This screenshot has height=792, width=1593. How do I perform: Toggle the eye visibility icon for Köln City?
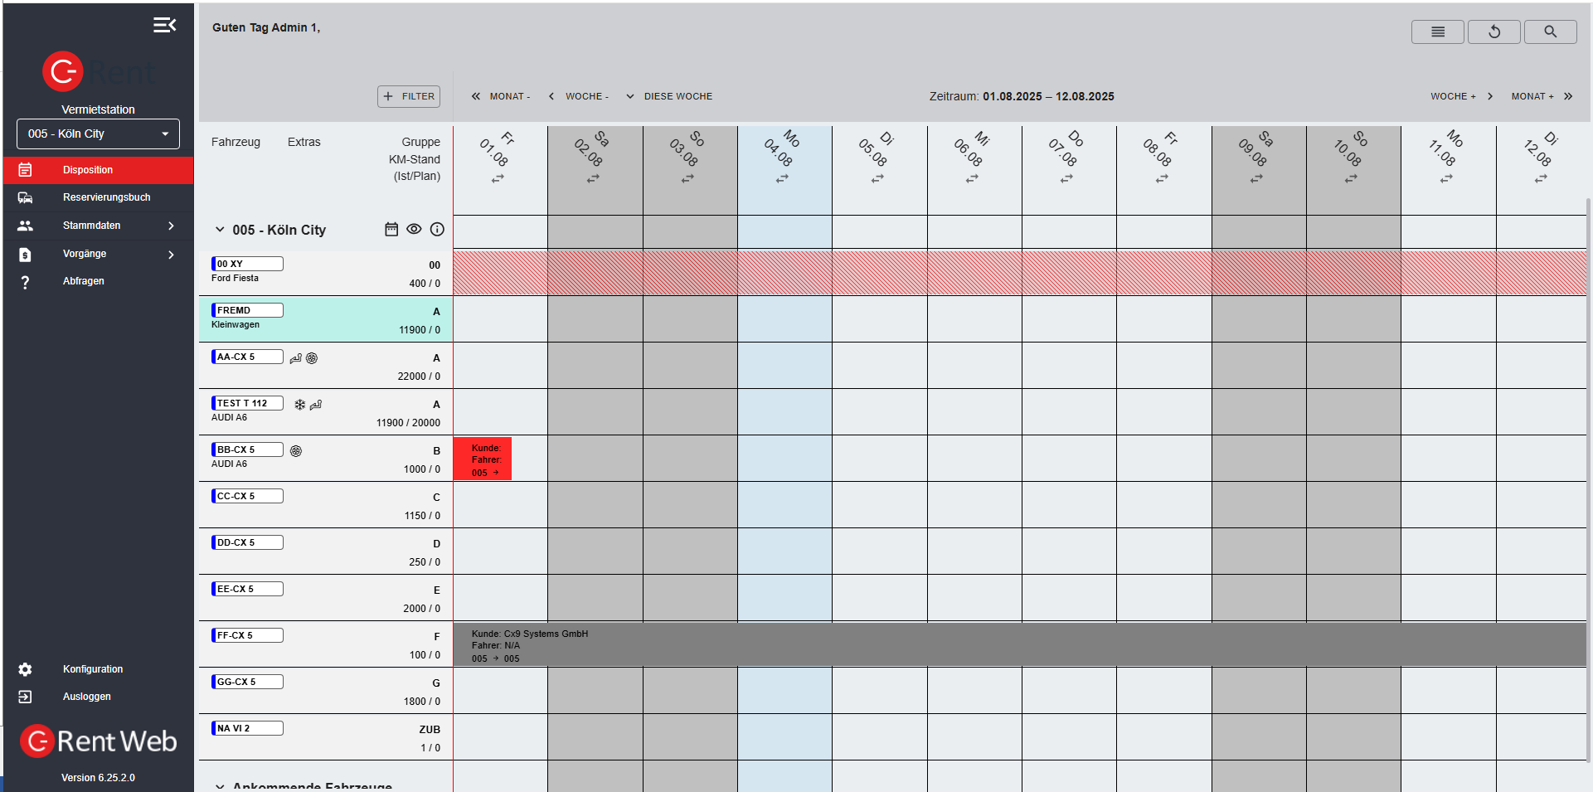coord(414,230)
